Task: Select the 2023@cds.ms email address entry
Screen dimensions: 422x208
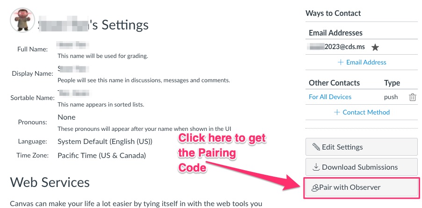Action: click(337, 47)
